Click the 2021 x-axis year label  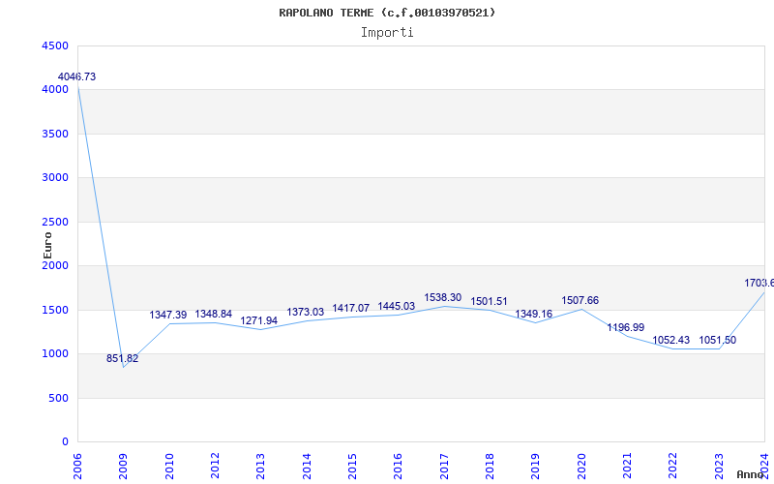click(627, 466)
